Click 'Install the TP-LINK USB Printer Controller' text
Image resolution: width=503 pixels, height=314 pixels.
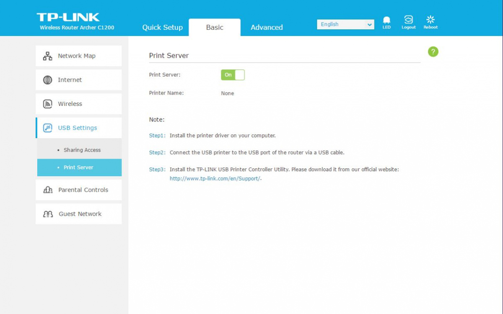(284, 170)
